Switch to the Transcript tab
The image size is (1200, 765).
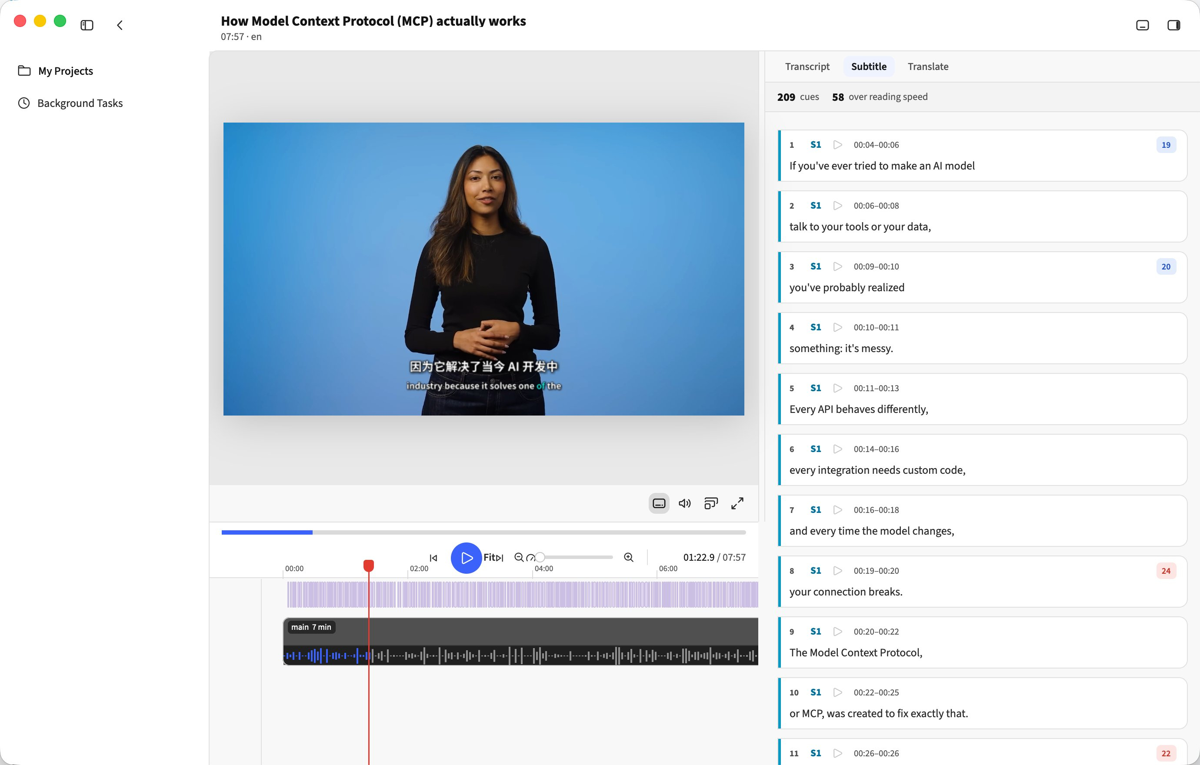point(807,66)
